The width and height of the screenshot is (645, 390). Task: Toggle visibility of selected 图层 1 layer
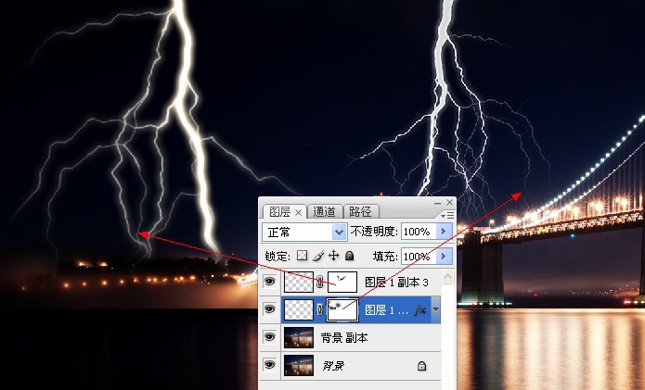(269, 309)
